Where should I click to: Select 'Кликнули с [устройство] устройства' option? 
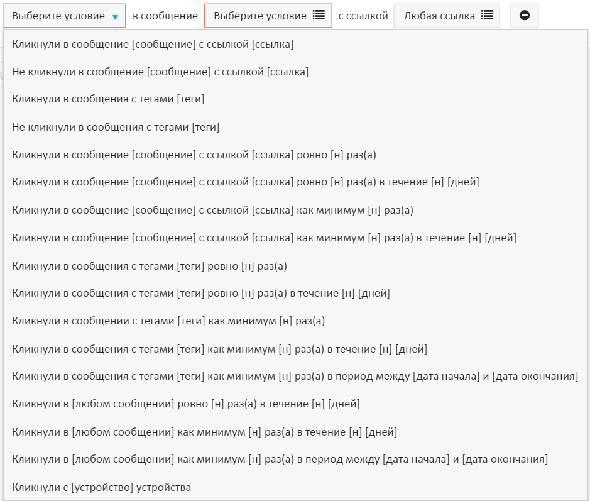pyautogui.click(x=101, y=487)
